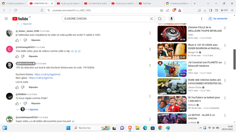Reply to @chicharegal2629 comment with Répondre
This screenshot has width=236, height=132.
click(x=33, y=56)
